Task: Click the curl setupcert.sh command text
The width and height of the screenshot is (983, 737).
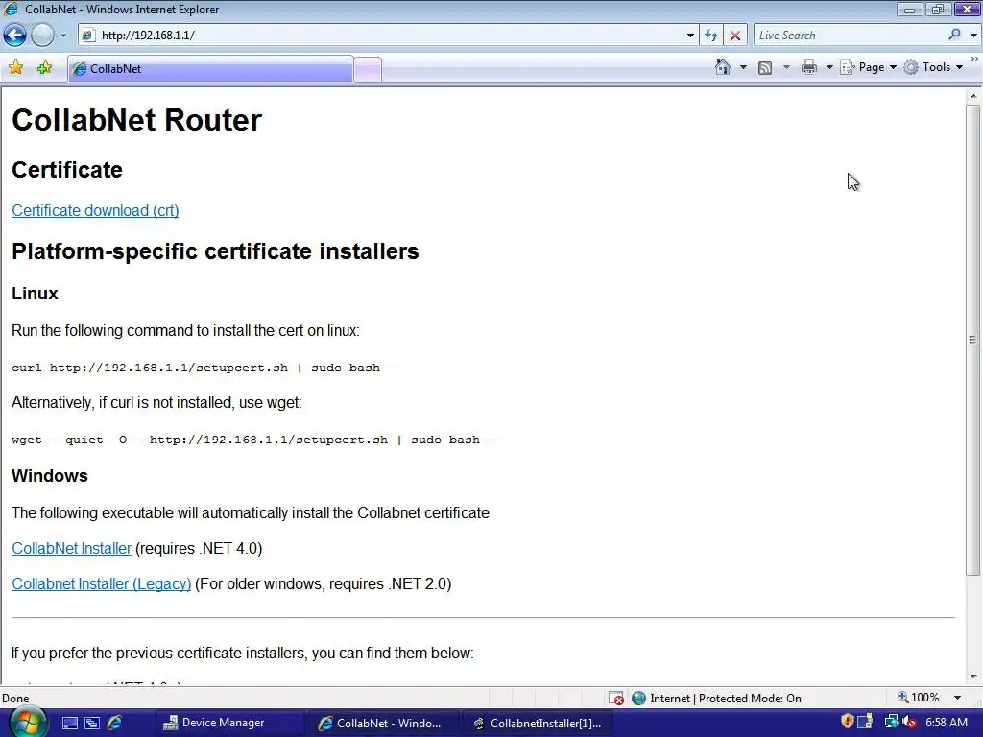Action: click(204, 368)
